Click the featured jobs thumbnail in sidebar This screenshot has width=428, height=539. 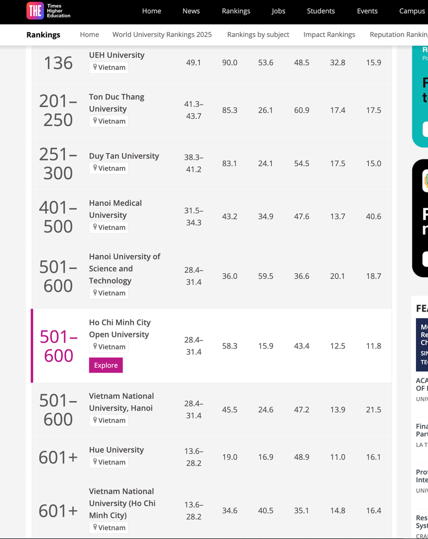pos(422,345)
